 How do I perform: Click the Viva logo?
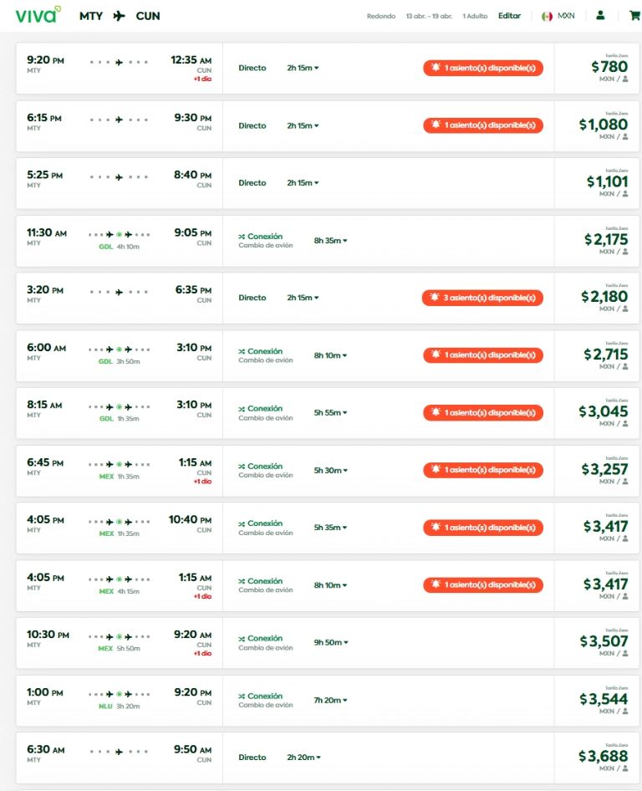tap(38, 15)
